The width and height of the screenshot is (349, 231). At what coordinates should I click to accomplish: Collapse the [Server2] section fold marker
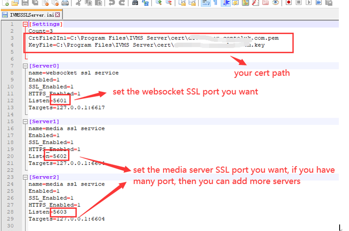[x=25, y=177]
